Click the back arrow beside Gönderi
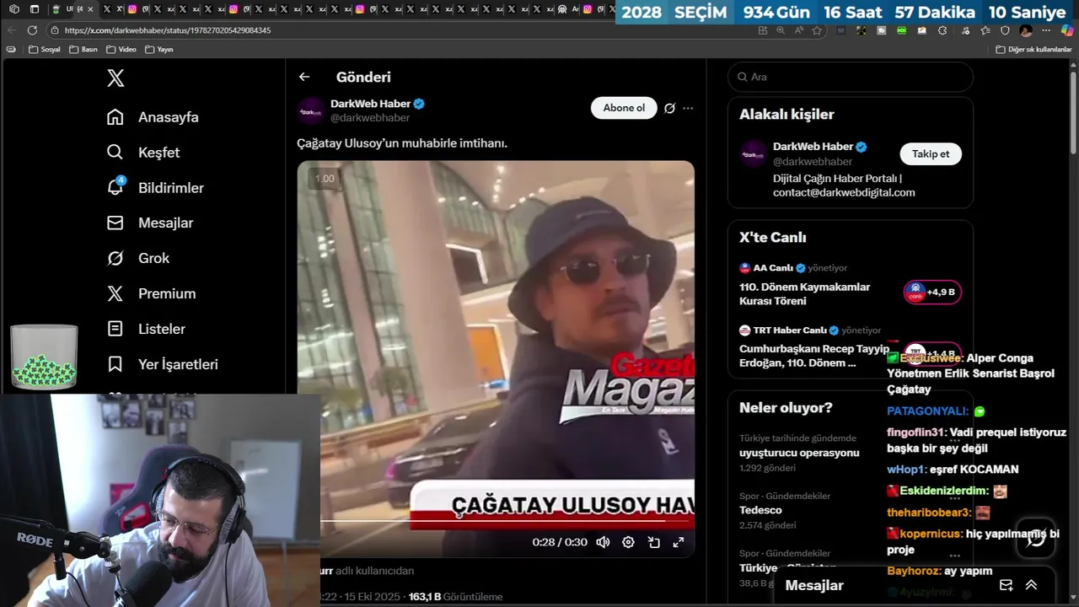This screenshot has width=1079, height=607. pos(304,77)
